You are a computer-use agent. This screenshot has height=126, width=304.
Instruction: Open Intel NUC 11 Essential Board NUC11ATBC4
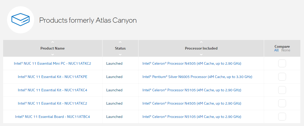pyautogui.click(x=53, y=117)
